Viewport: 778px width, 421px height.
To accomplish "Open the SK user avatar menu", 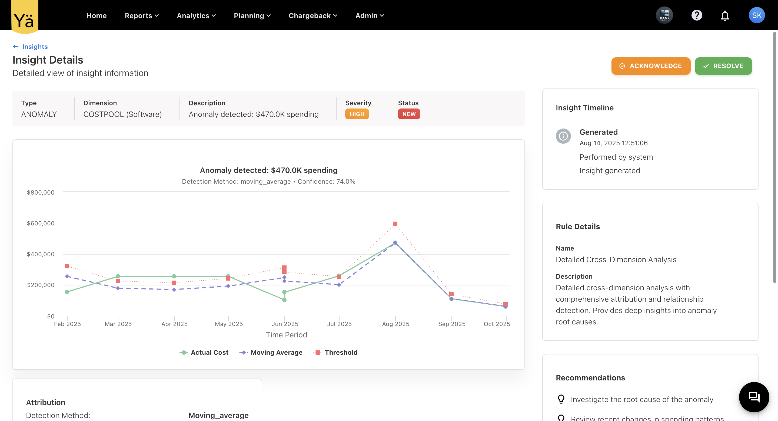I will [757, 15].
